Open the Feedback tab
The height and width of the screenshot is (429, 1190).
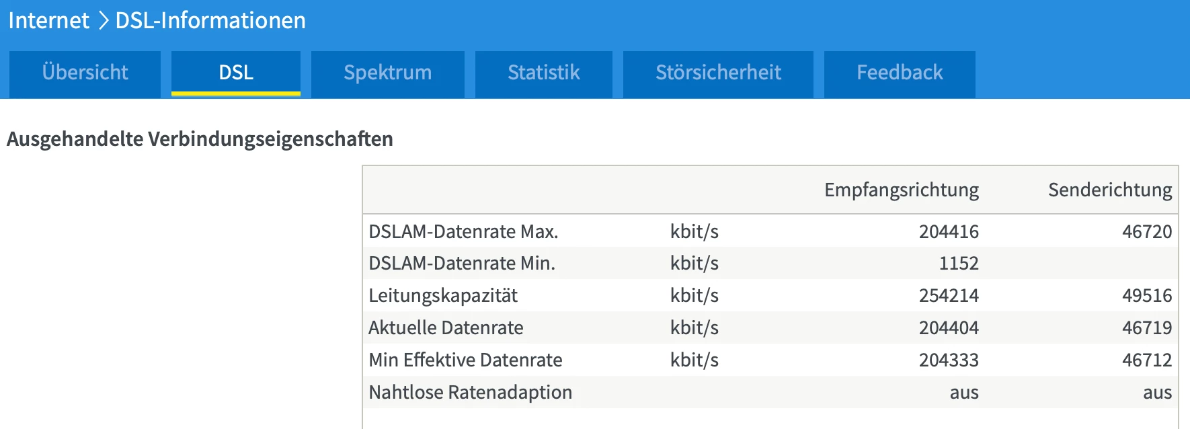[900, 73]
